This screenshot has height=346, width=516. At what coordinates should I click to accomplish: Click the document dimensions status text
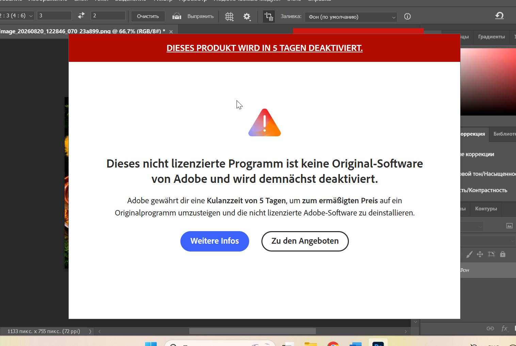[x=44, y=331]
